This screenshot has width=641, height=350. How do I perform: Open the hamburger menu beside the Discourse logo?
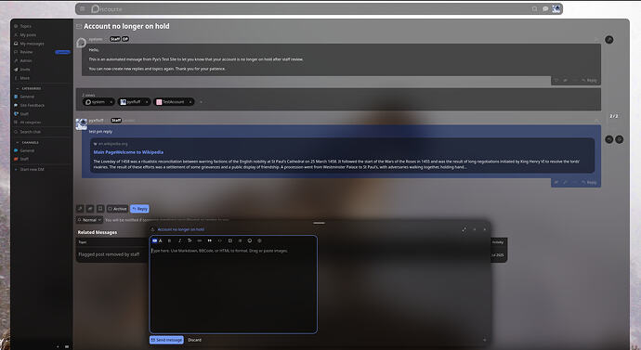pos(82,8)
